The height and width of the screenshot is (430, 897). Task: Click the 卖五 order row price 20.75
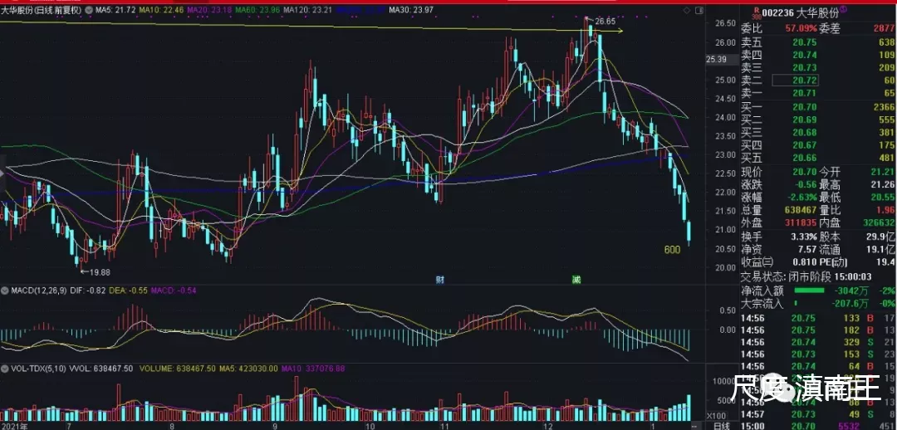pyautogui.click(x=804, y=42)
